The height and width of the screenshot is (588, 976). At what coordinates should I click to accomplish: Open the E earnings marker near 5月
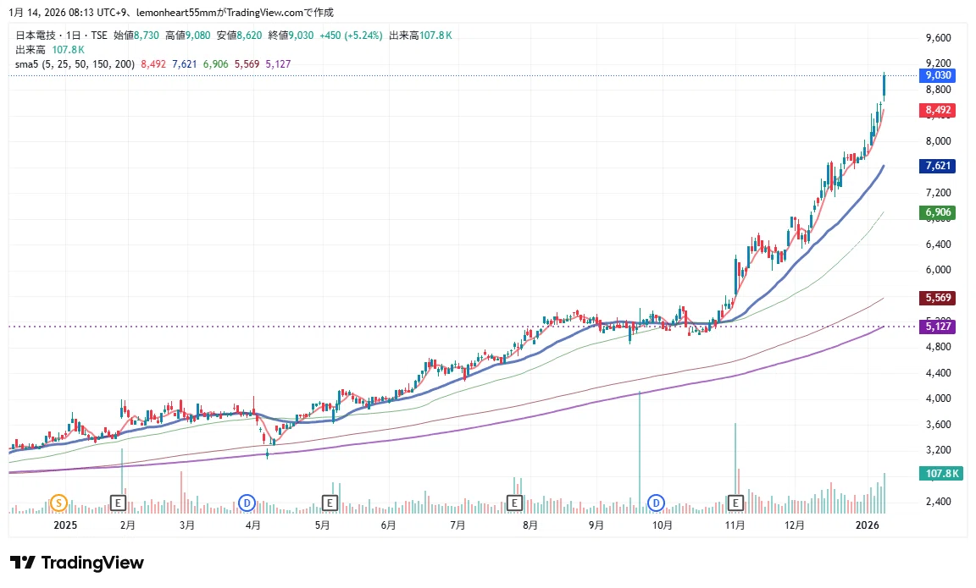pyautogui.click(x=330, y=503)
